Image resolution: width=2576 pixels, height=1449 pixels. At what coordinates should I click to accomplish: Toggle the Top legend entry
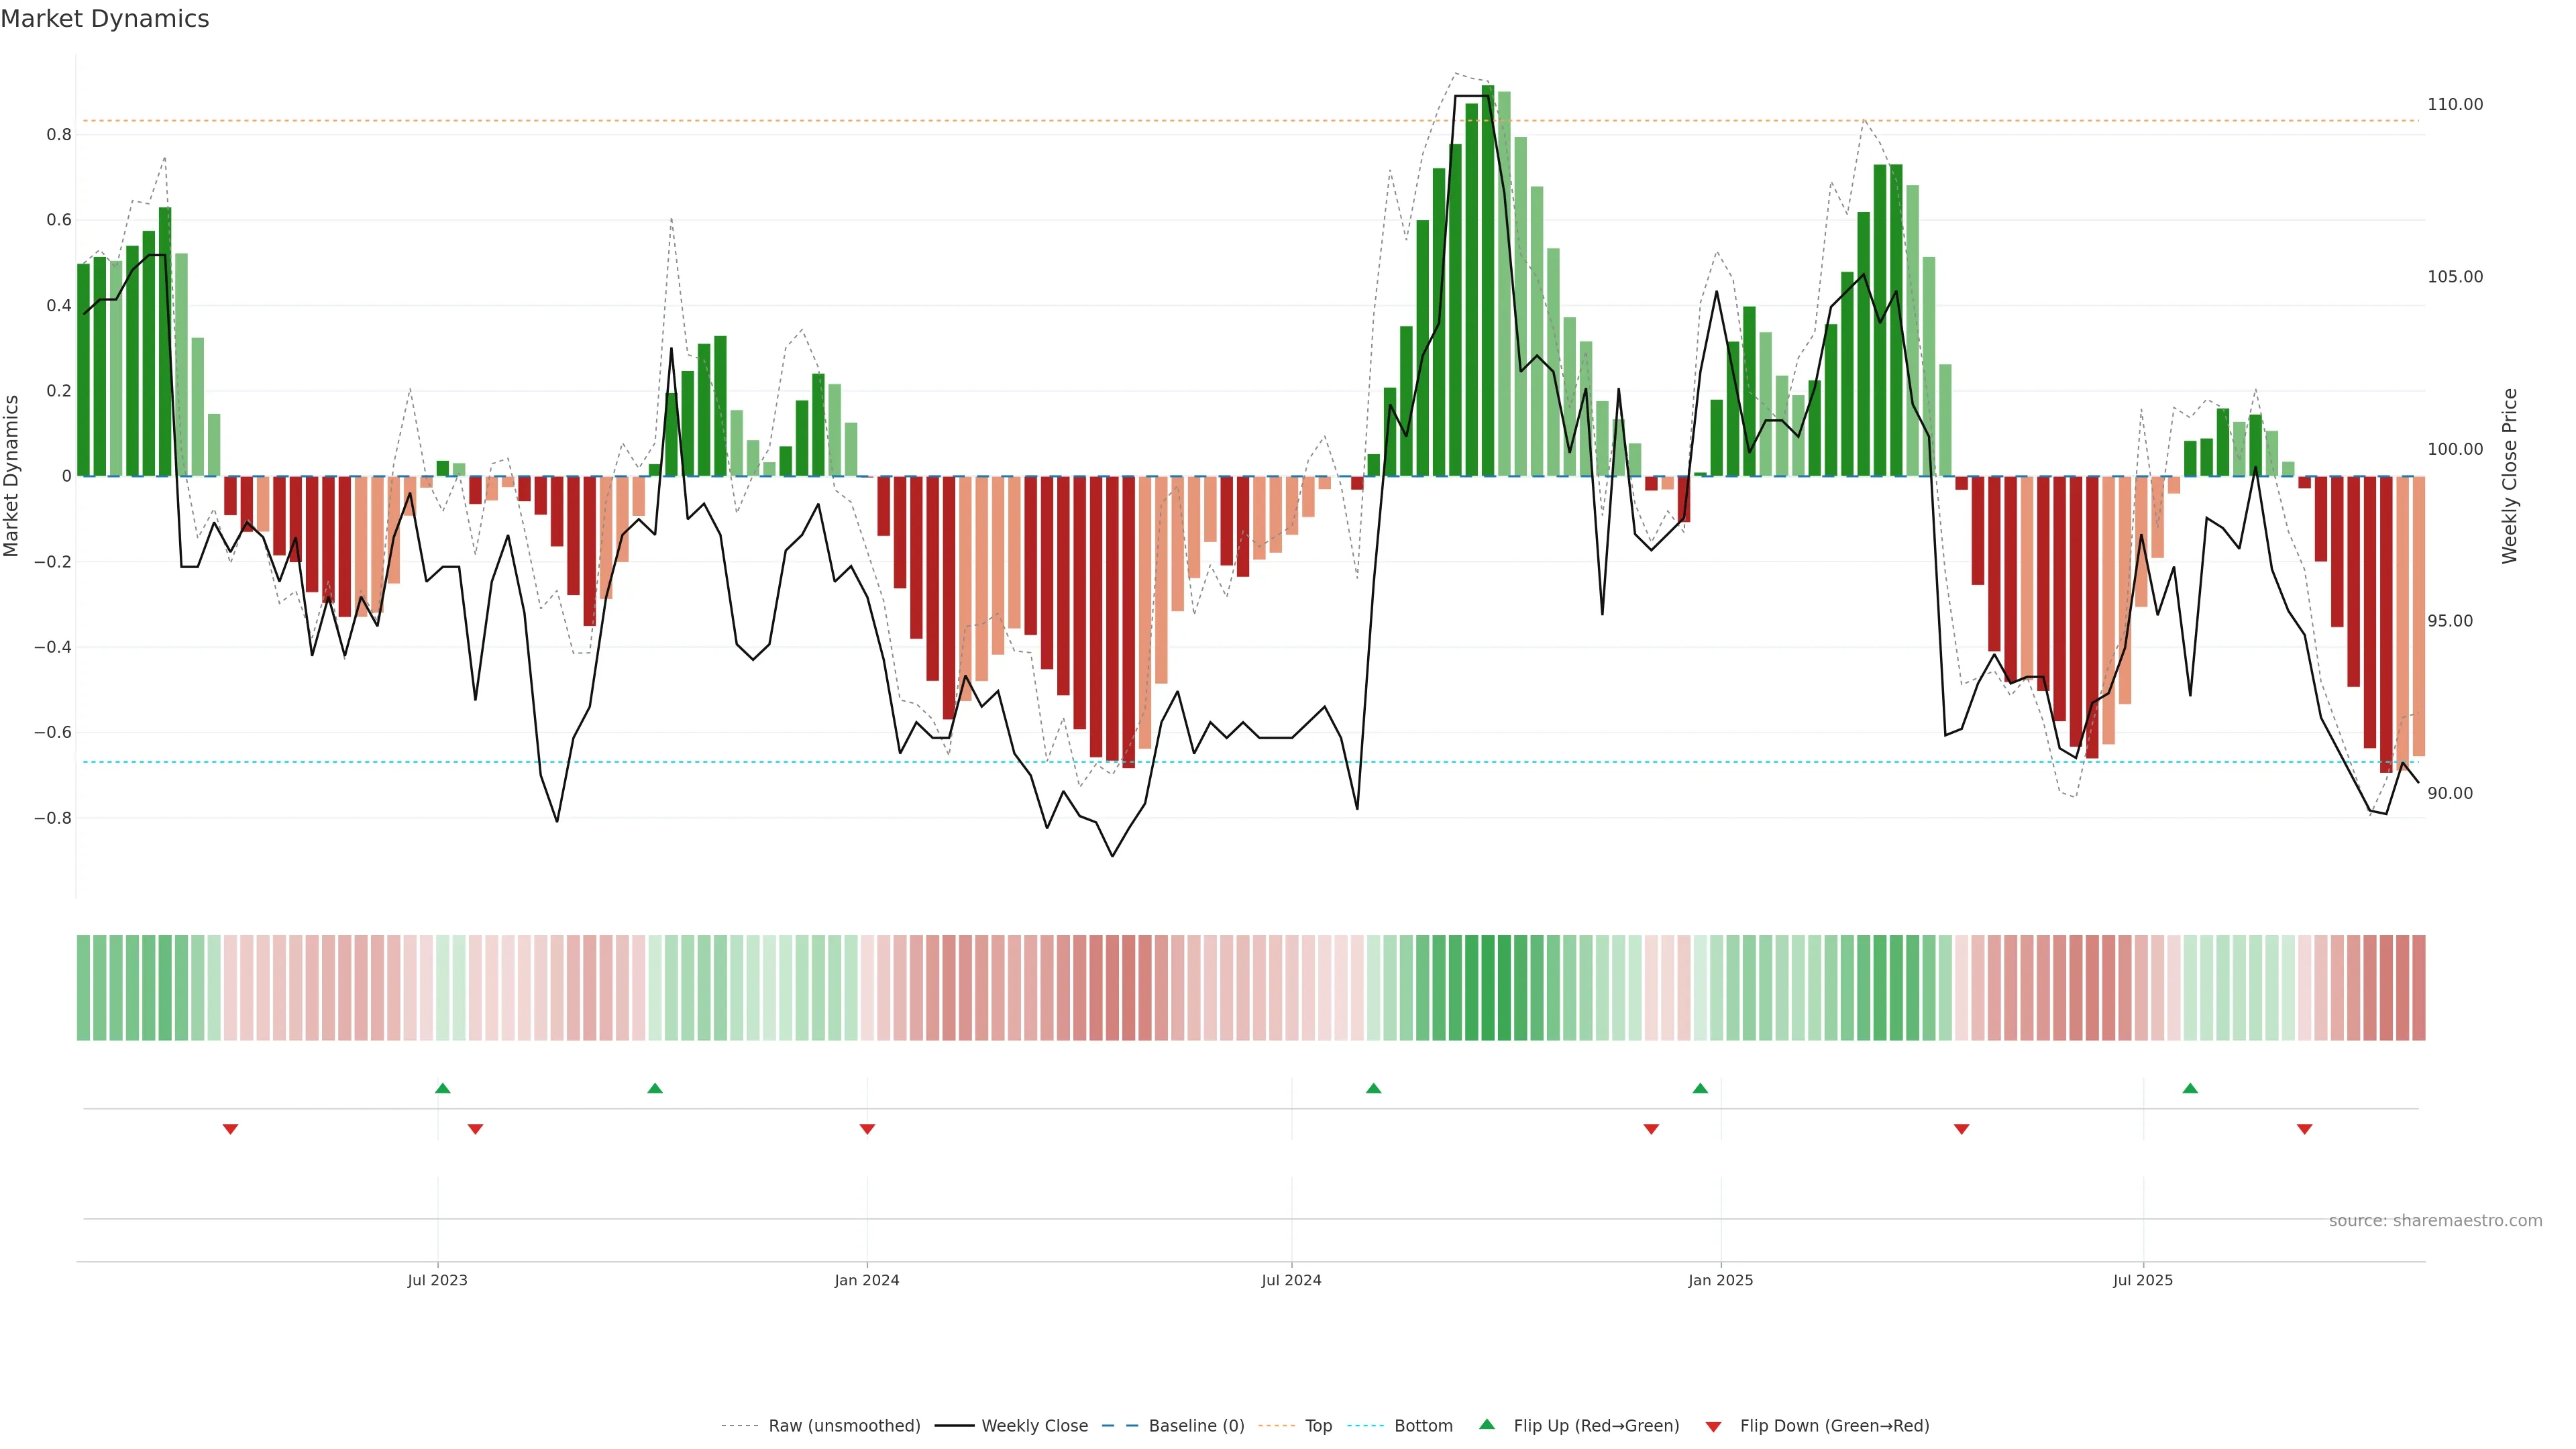coord(1318,1425)
